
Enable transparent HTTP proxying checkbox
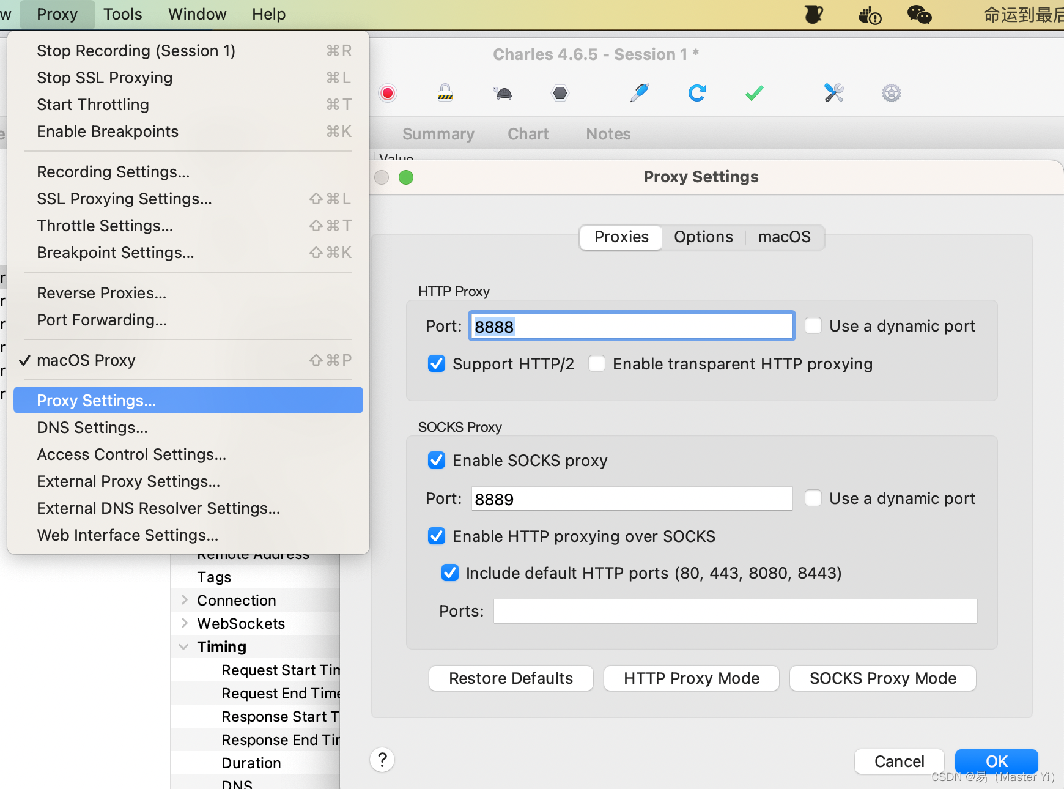(x=597, y=363)
